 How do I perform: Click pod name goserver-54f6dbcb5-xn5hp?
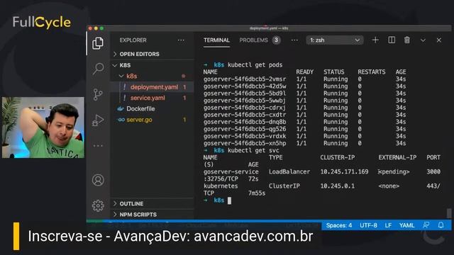coord(245,143)
